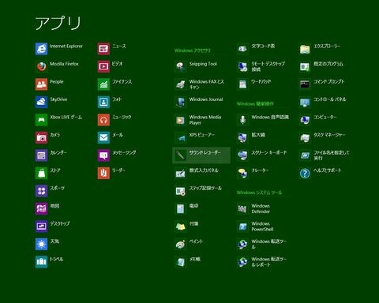Viewport: 379px width, 303px height.
Task: Launch Mozilla Firefox icon
Action: tap(41, 66)
